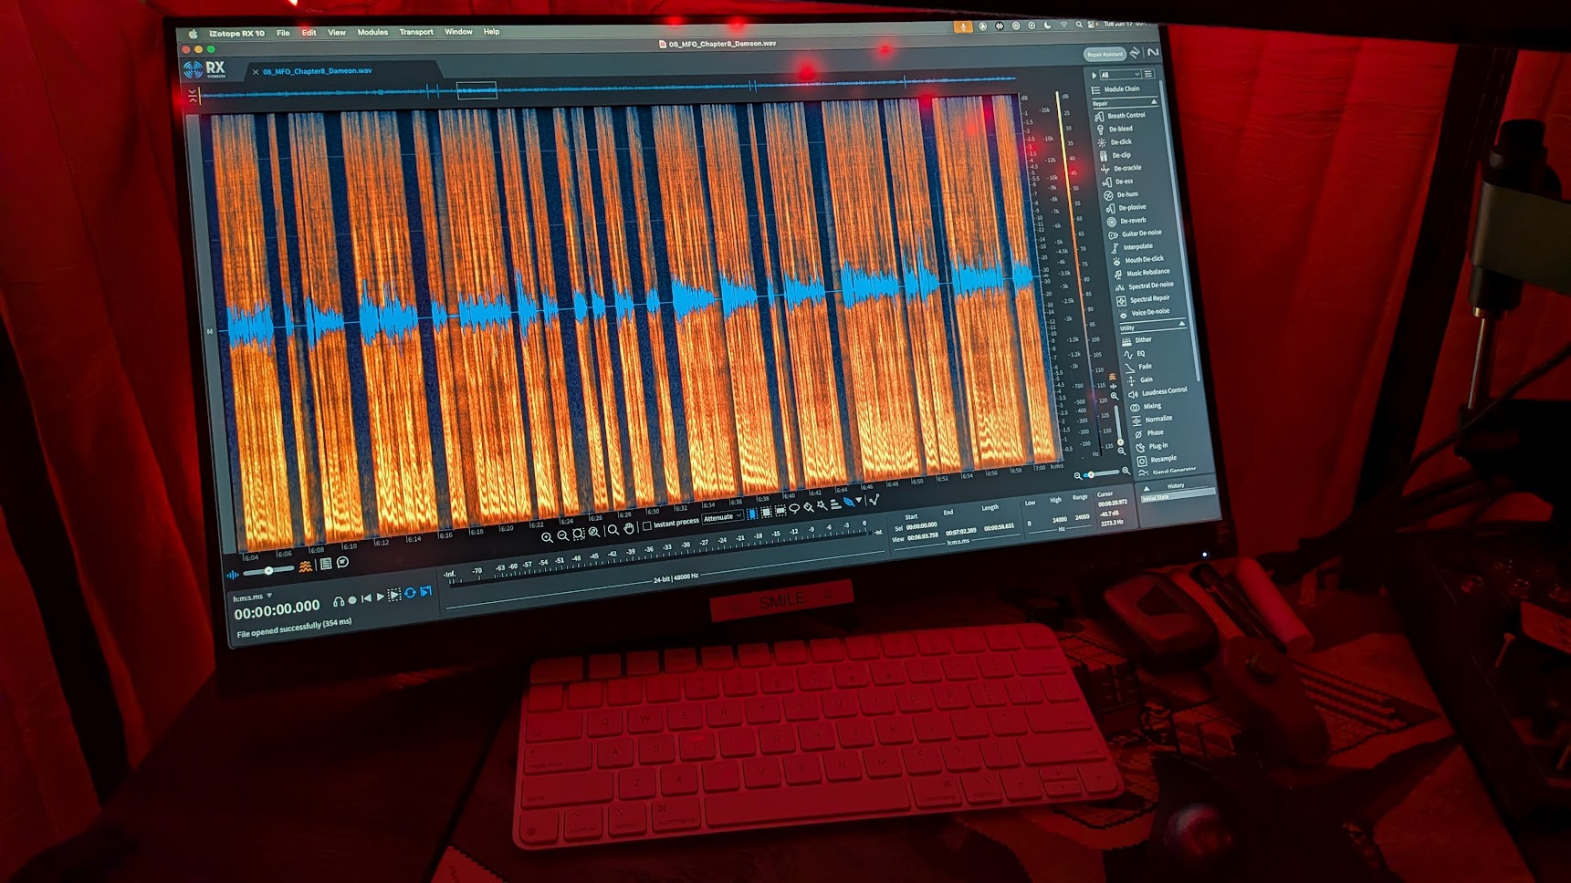Click the record button in transport
The width and height of the screenshot is (1571, 883).
pos(352,600)
